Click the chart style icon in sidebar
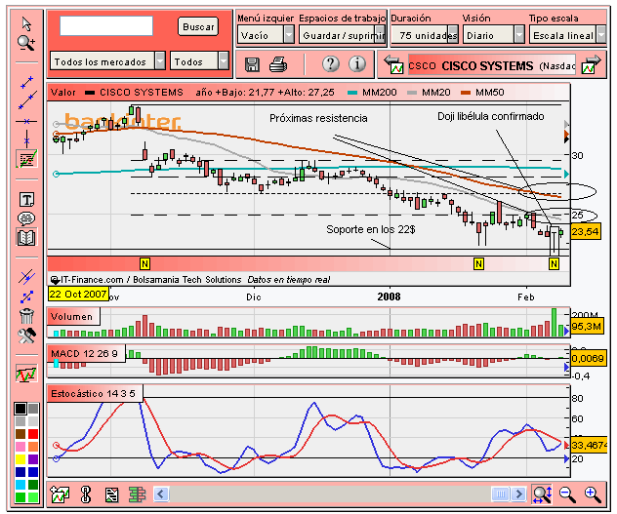Image resolution: width=617 pixels, height=514 pixels. point(26,374)
